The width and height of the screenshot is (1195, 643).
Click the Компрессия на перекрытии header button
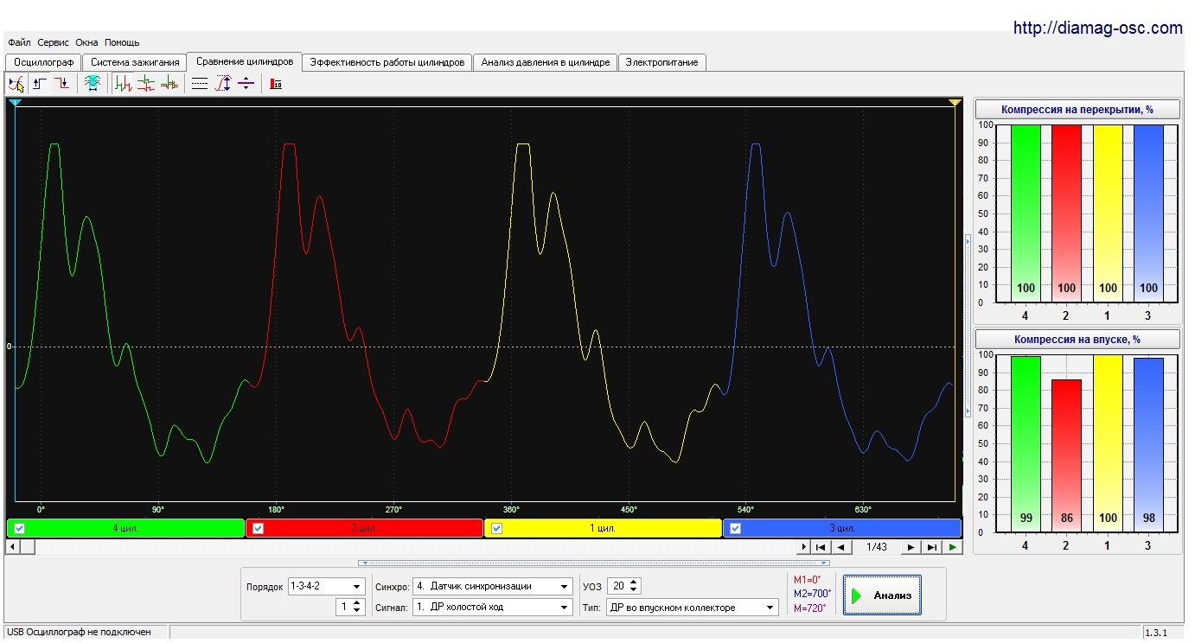(x=1077, y=110)
